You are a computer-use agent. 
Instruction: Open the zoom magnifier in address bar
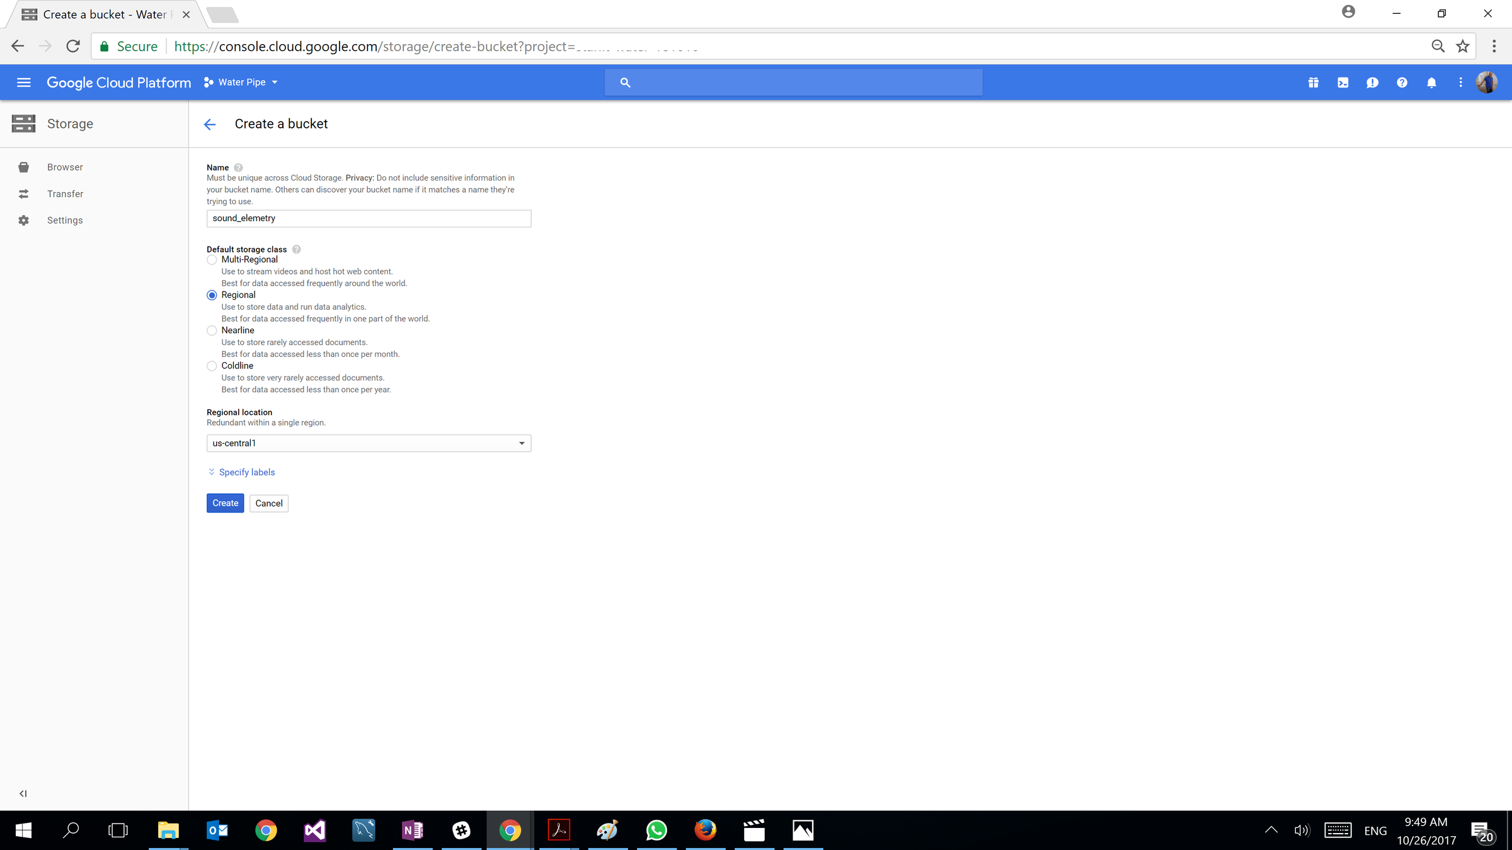pos(1438,46)
